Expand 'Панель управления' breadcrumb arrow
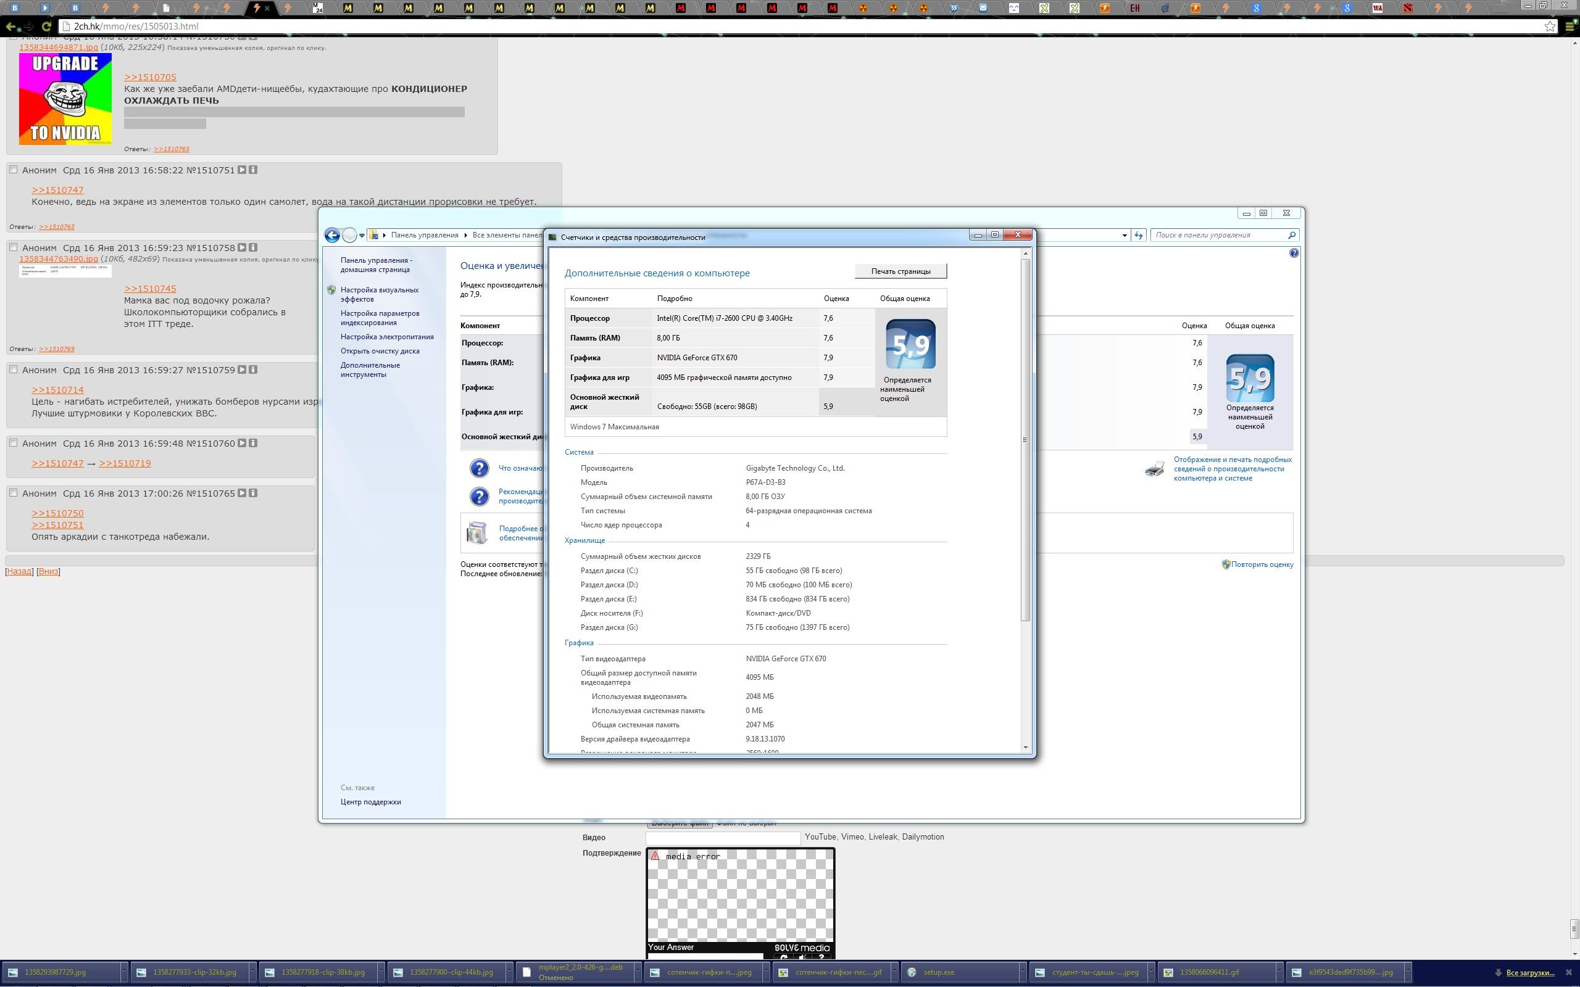Viewport: 1580px width, 987px height. coord(465,235)
